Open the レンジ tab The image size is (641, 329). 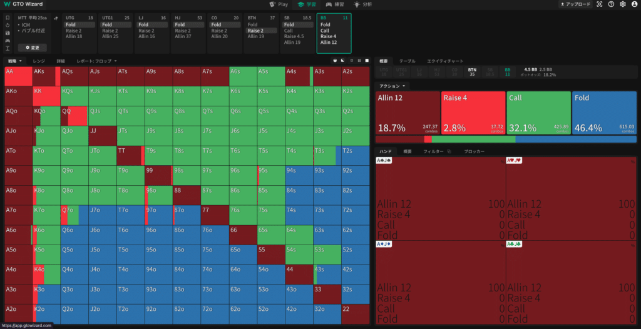(39, 61)
